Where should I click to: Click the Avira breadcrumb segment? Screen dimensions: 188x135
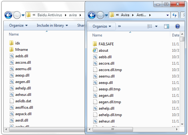coord(125,15)
